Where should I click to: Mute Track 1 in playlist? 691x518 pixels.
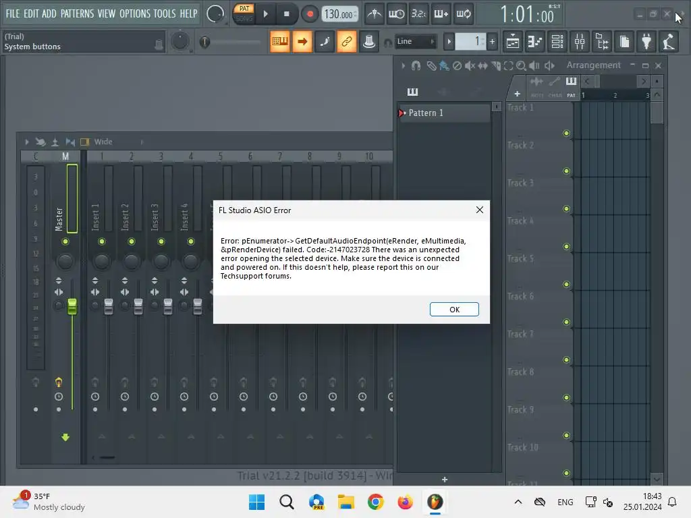566,133
